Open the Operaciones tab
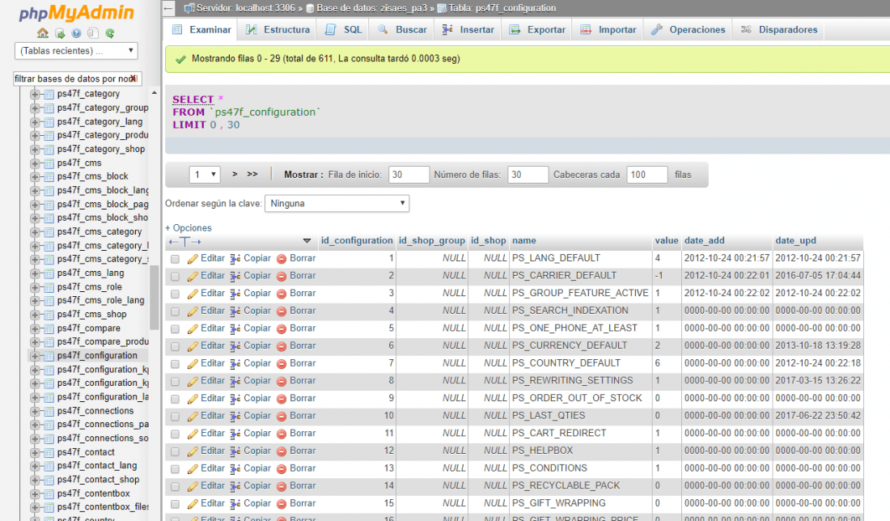Screen dimensions: 890x521 tap(688, 29)
